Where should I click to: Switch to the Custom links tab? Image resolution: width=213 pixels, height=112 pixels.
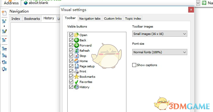(113, 18)
